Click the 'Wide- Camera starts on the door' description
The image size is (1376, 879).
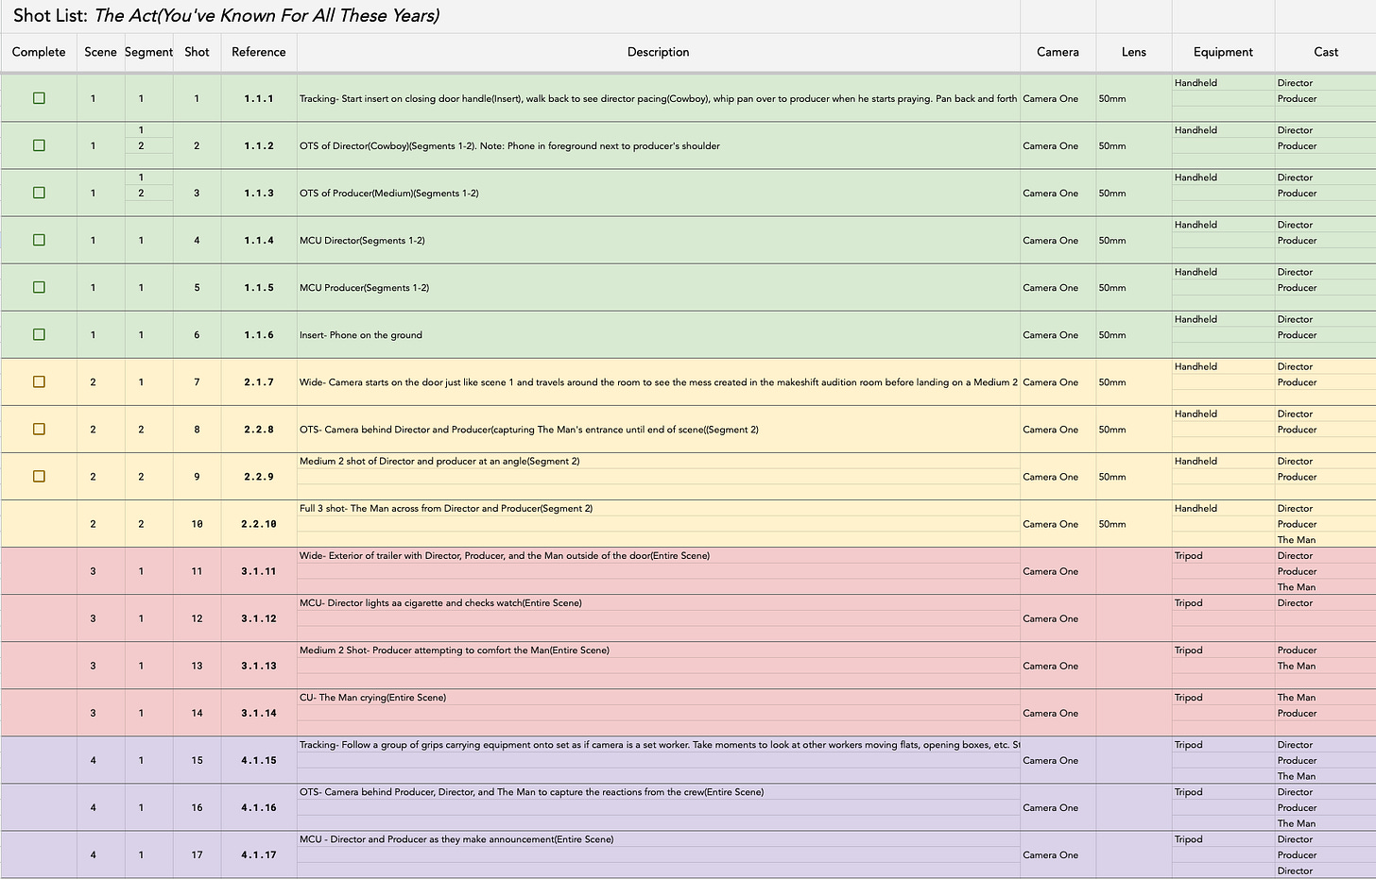coord(659,381)
